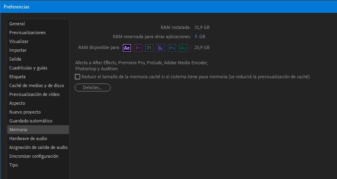Open Asignación de salida de audio
This screenshot has height=179, width=337.
click(38, 147)
